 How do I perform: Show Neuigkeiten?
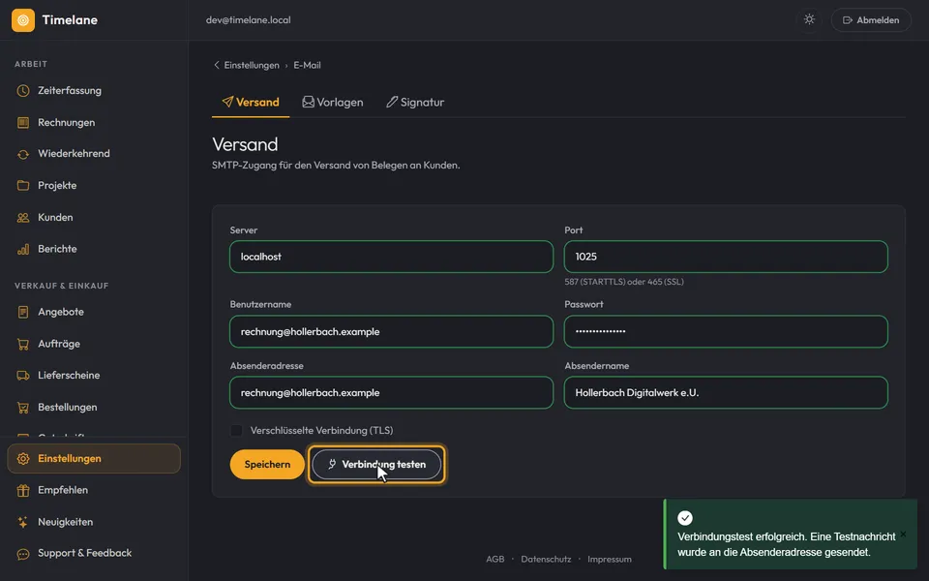(94, 522)
